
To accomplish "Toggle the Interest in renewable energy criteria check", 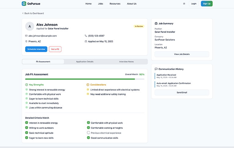I will 27,123.
